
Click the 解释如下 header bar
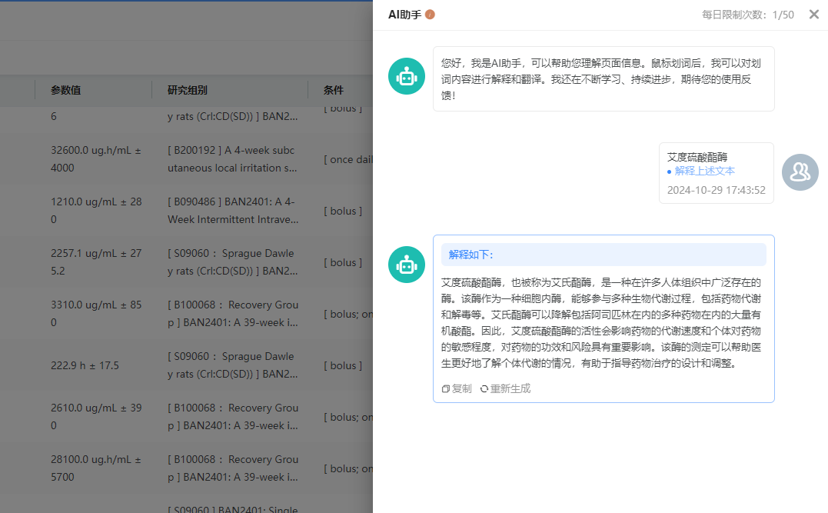click(603, 255)
